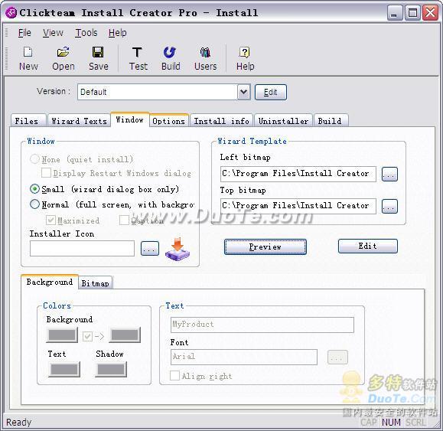The image size is (443, 431).
Task: Open the View menu
Action: pyautogui.click(x=53, y=33)
